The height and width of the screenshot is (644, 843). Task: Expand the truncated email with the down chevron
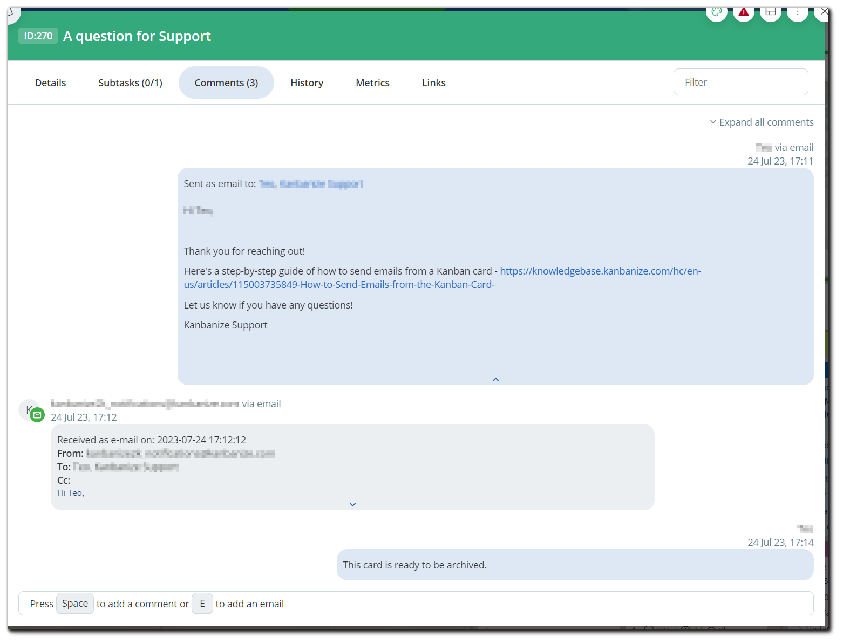(x=352, y=504)
